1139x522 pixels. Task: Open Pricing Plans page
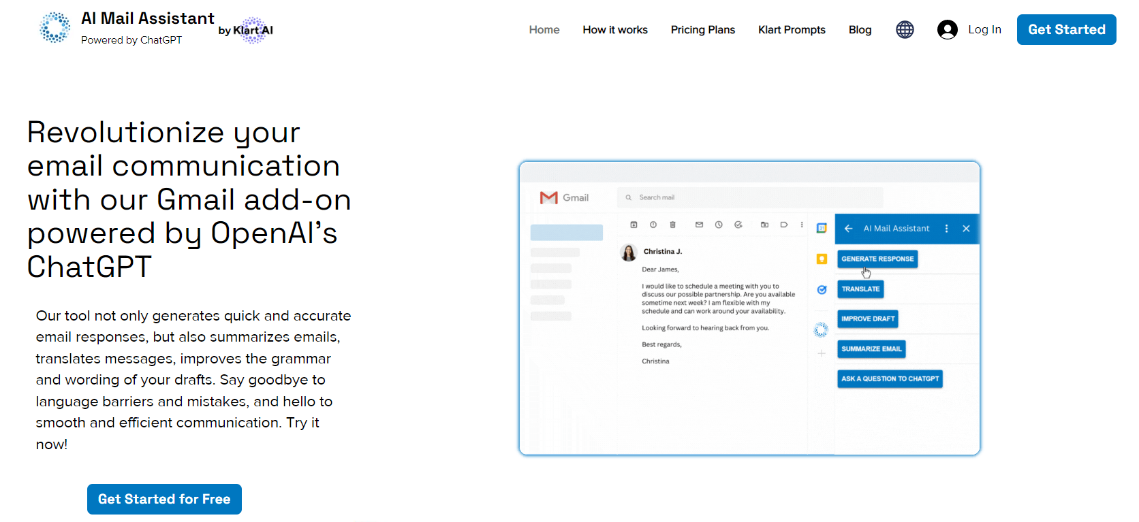point(703,30)
